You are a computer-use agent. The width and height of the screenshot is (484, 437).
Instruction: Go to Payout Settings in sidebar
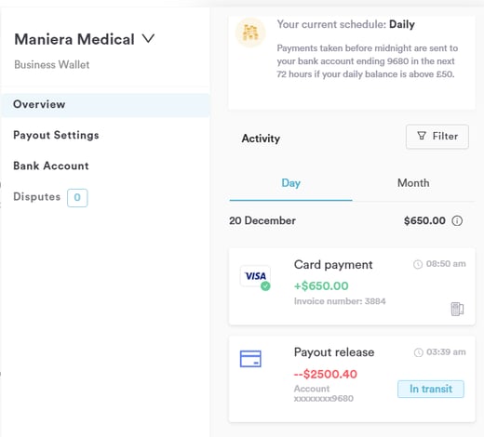pos(56,135)
